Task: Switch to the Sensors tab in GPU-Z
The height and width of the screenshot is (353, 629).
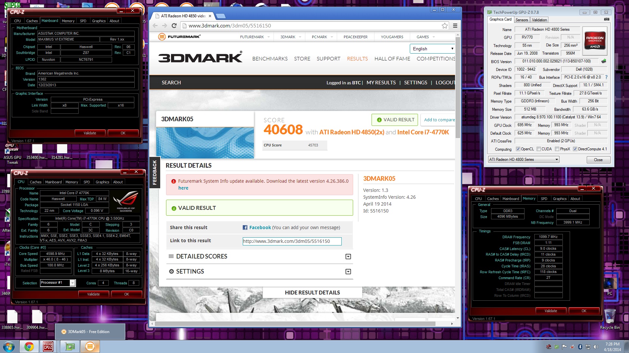Action: point(522,20)
